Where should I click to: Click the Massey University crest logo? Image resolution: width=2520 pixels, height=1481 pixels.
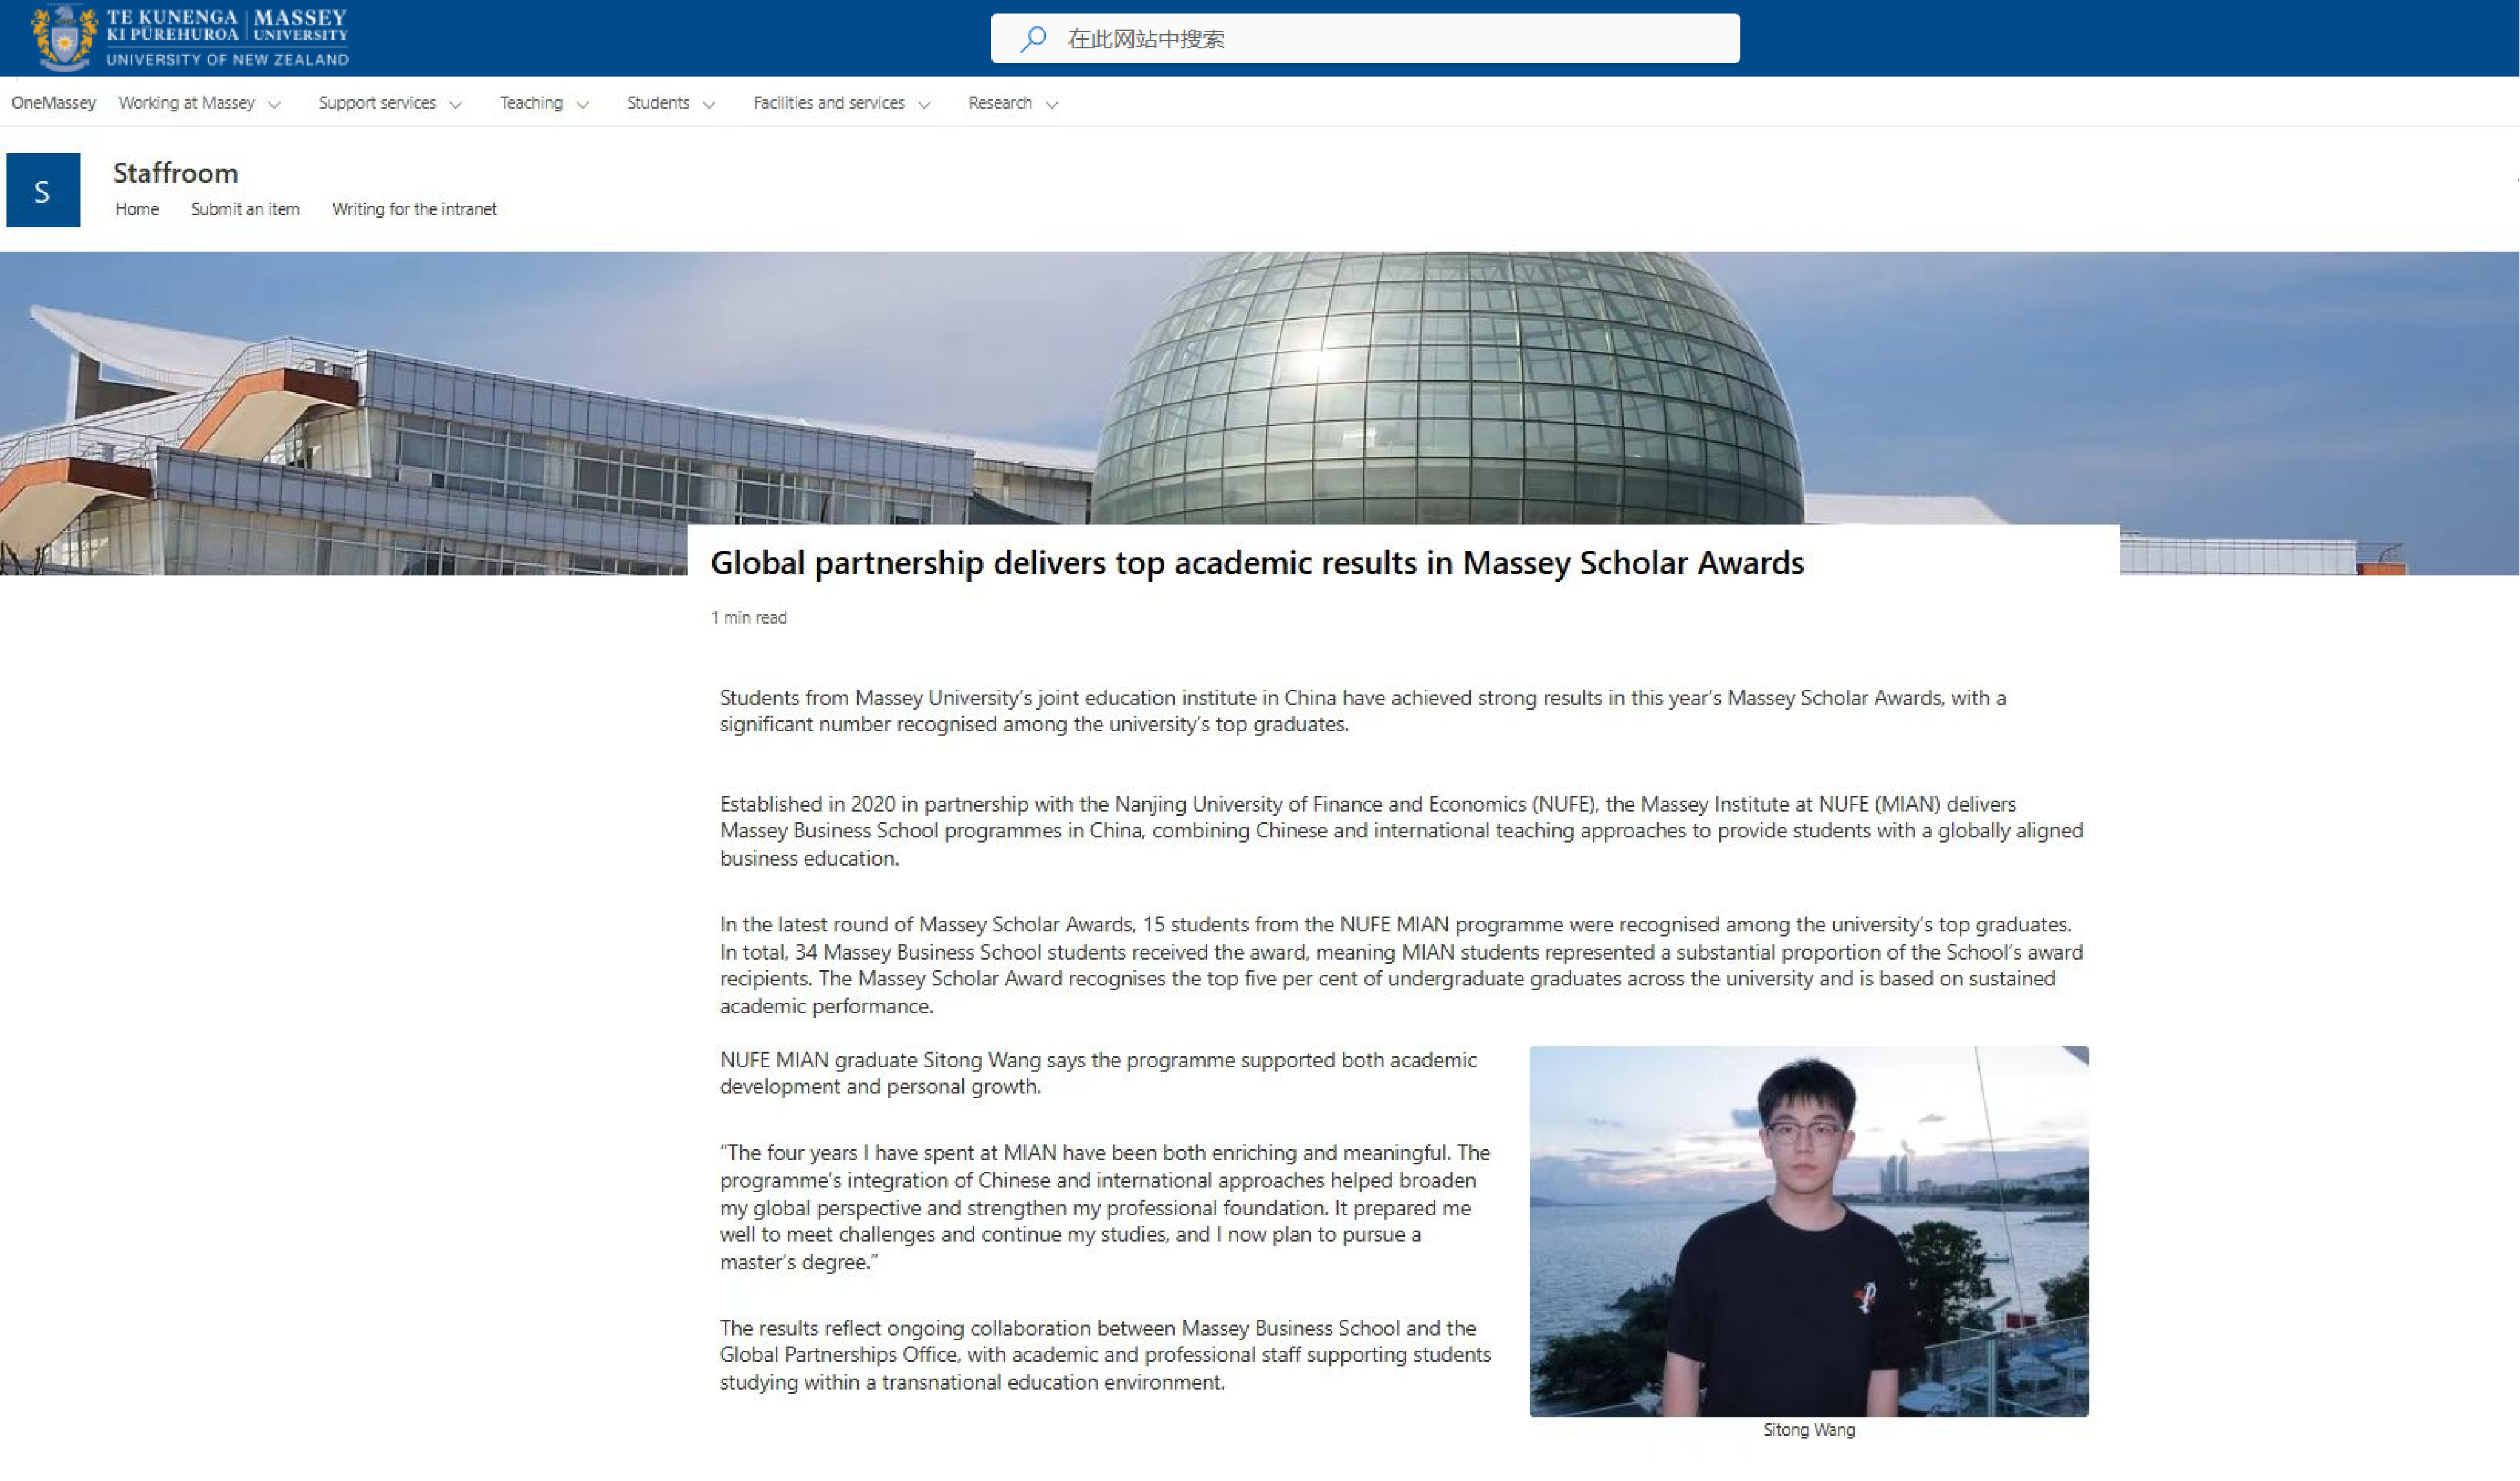[x=66, y=38]
